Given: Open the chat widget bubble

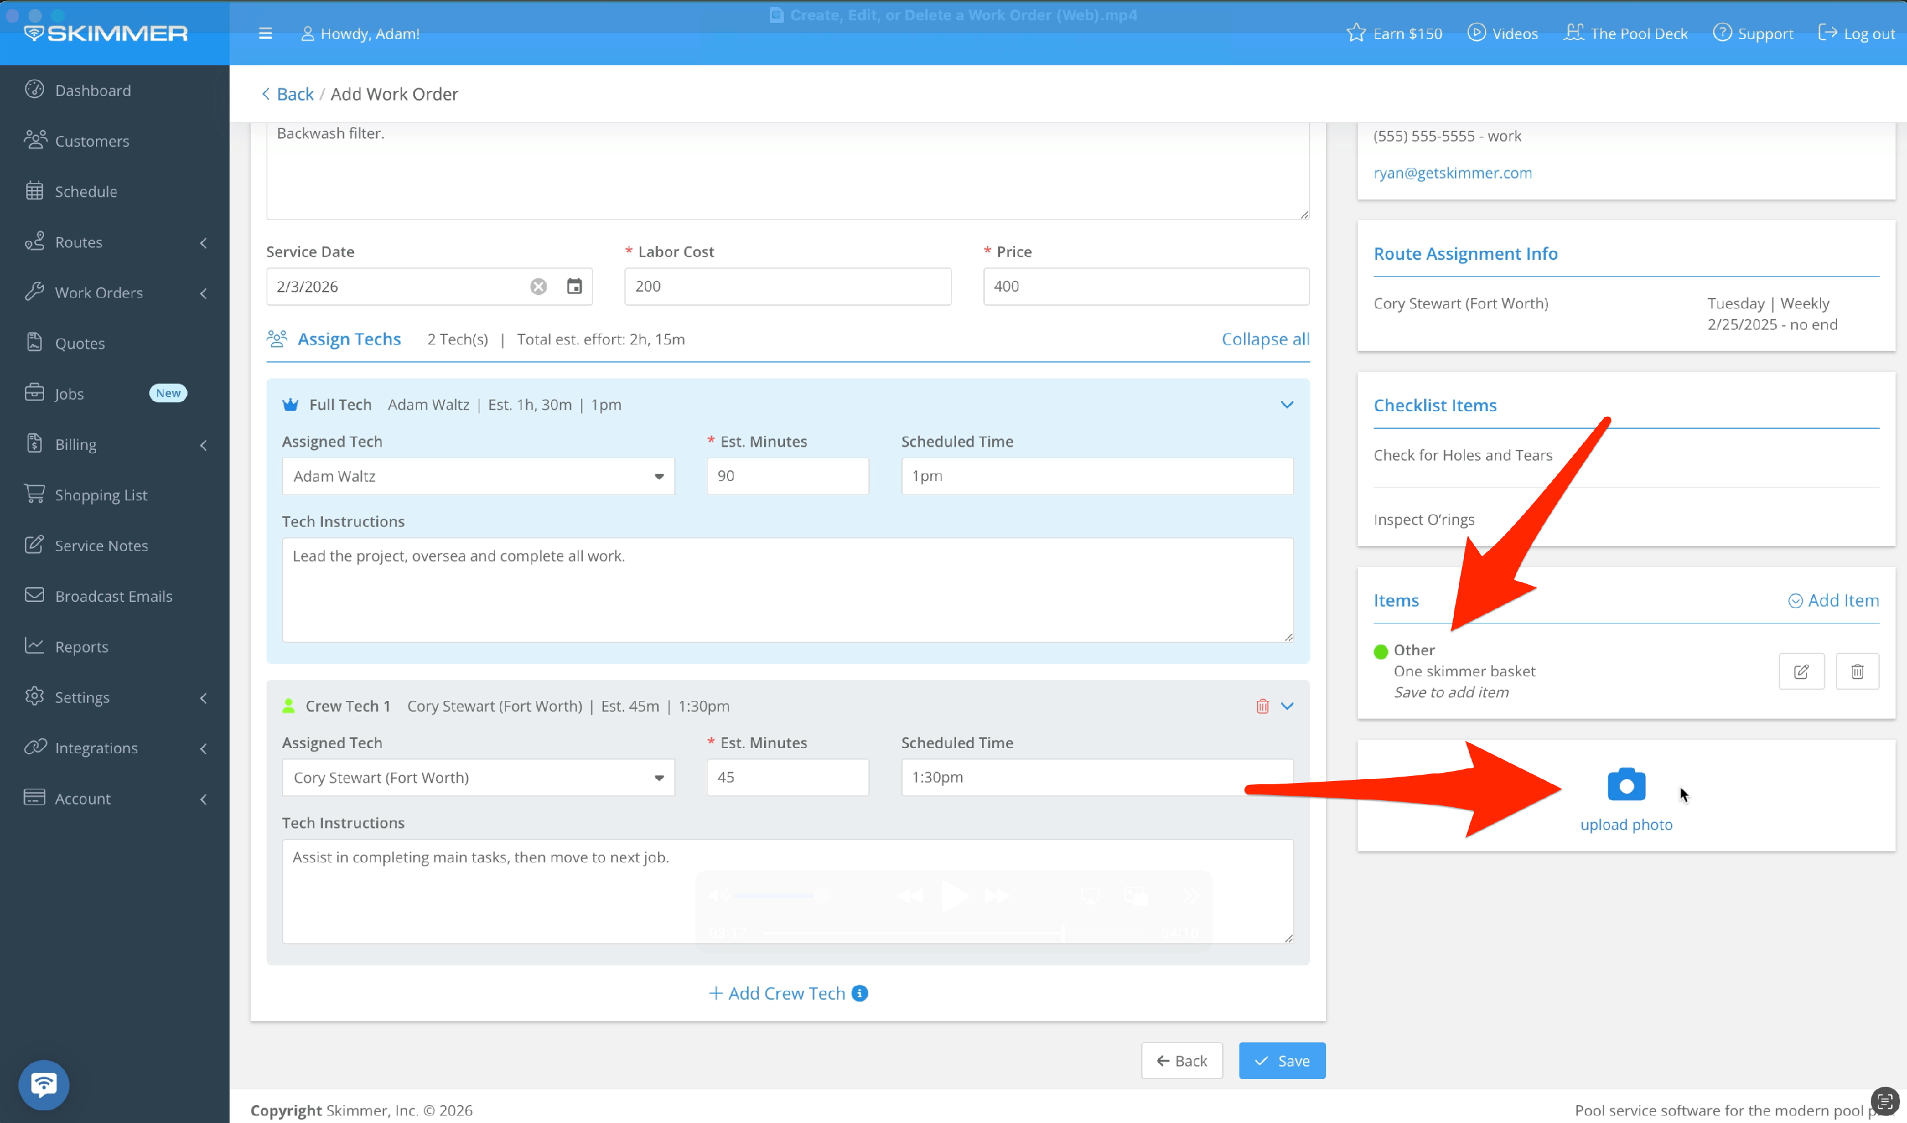Looking at the screenshot, I should pos(44,1084).
